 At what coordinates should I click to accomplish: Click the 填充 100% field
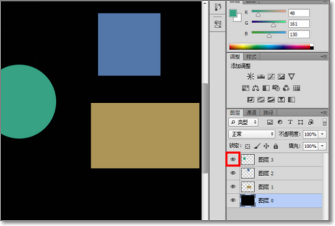coord(310,146)
